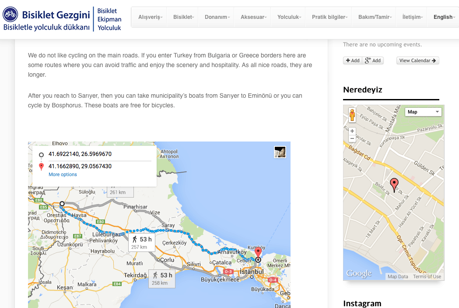This screenshot has height=308, width=459.
Task: Open the English language menu
Action: (x=444, y=17)
